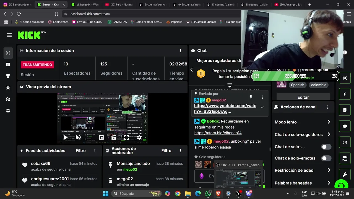
Task: Toggle the Chat de solo-... switch
Action: pos(326,147)
